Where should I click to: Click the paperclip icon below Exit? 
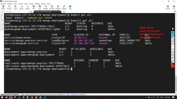(175, 12)
